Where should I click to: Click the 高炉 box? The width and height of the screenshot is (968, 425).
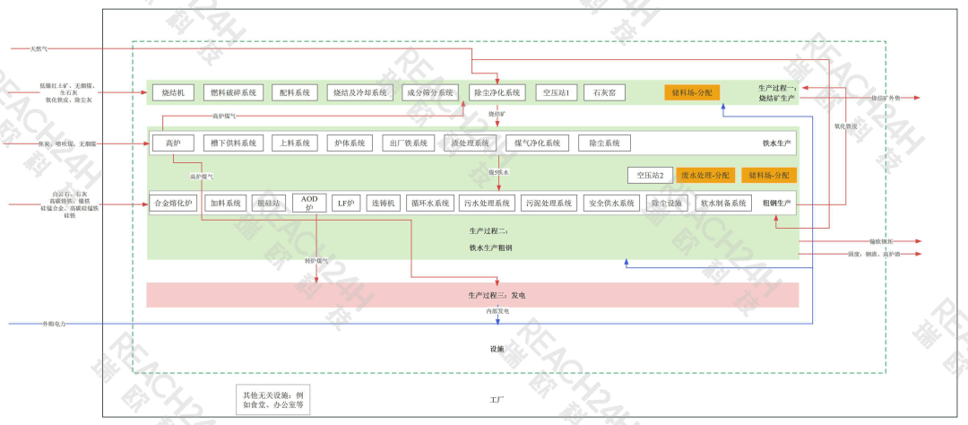tap(173, 143)
